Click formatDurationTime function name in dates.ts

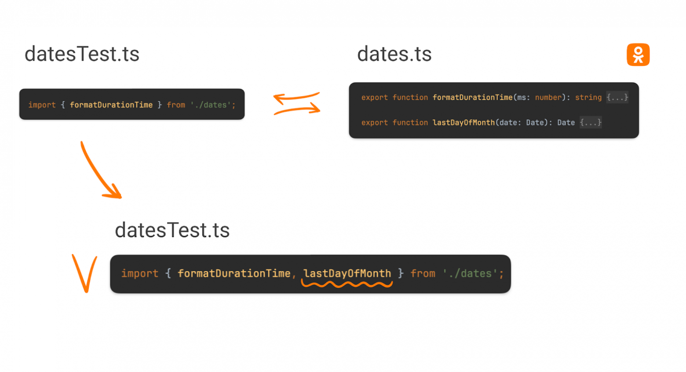pyautogui.click(x=472, y=98)
